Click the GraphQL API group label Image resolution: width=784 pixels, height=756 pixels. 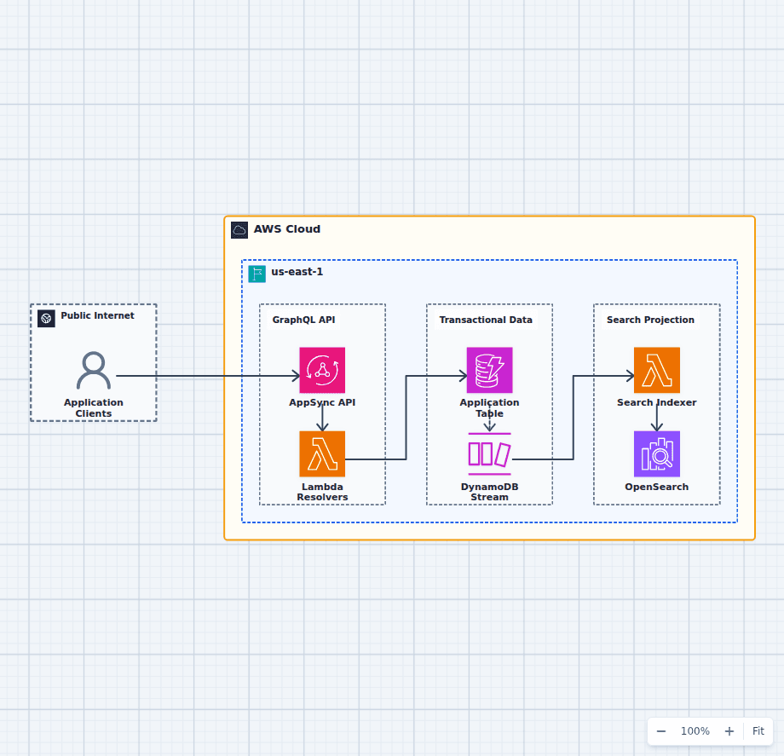(303, 320)
